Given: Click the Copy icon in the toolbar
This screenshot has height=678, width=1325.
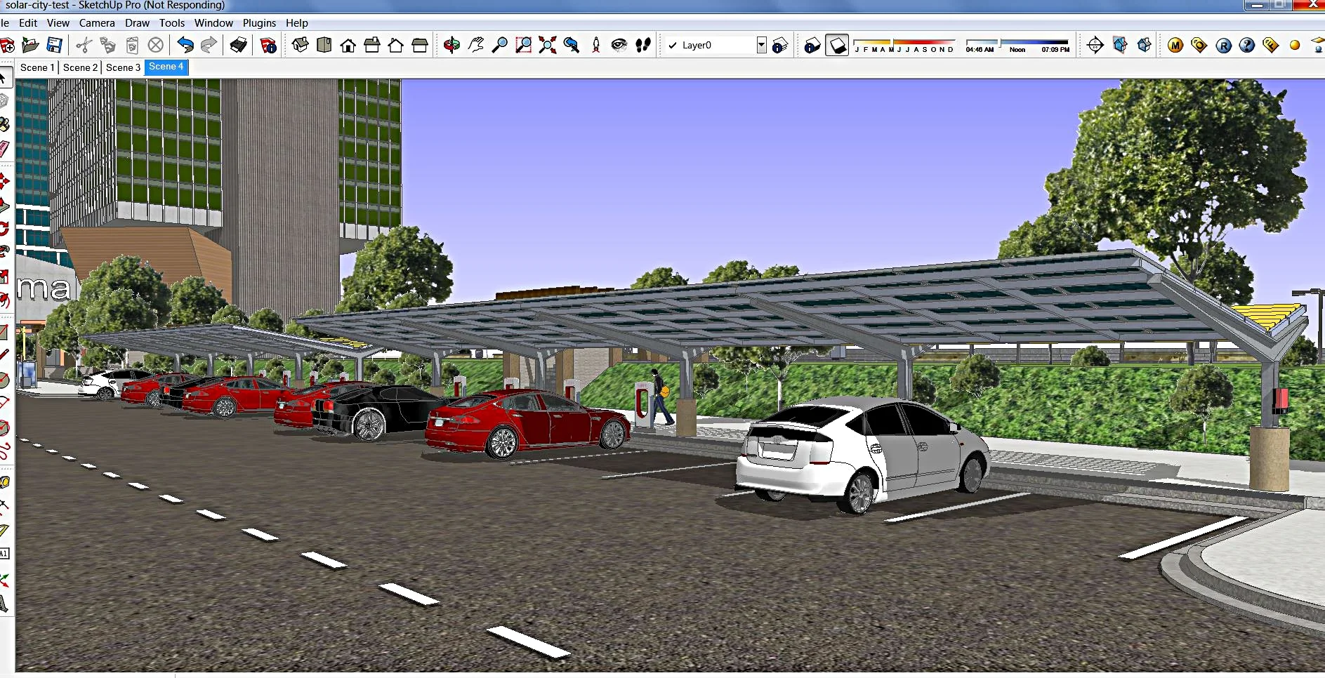Looking at the screenshot, I should tap(107, 46).
